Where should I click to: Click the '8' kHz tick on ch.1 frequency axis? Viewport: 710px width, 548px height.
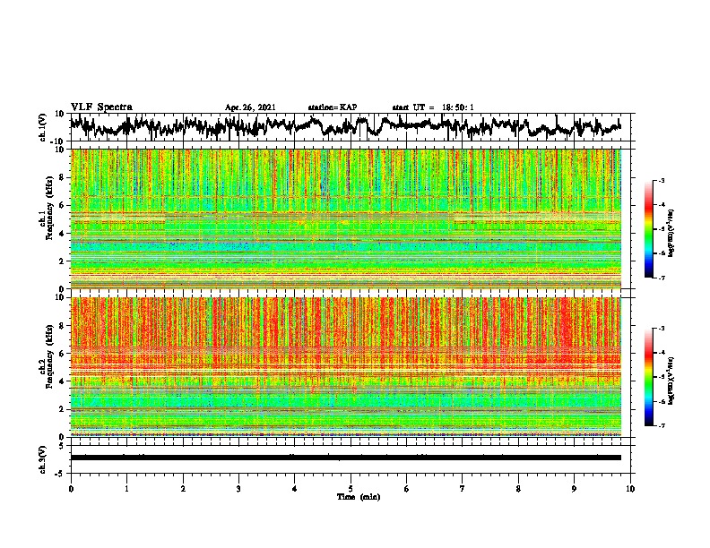[x=62, y=177]
